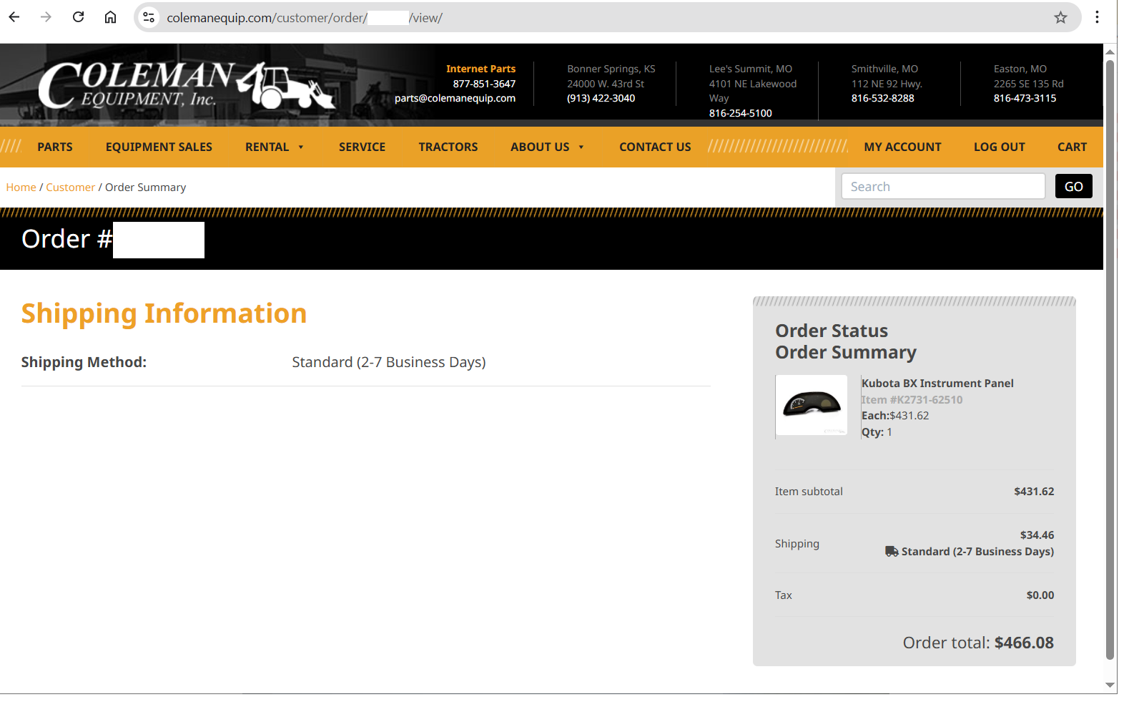Open EQUIPMENT SALES in the nav bar

159,147
